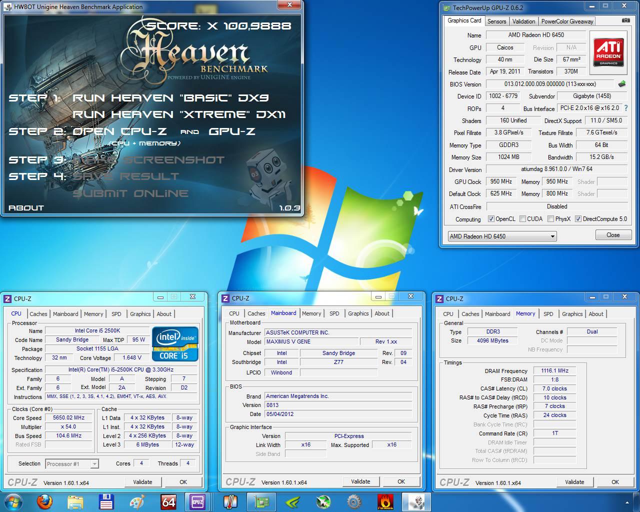
Task: Click Validate in the Memory CPU-Z window
Action: [574, 482]
